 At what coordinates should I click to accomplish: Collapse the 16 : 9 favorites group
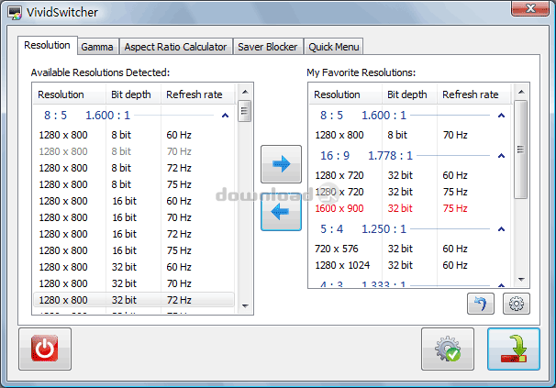tap(500, 156)
